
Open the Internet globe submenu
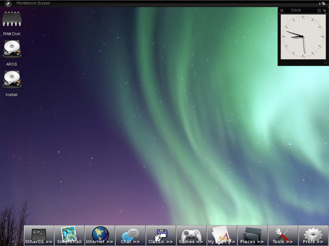(100, 235)
